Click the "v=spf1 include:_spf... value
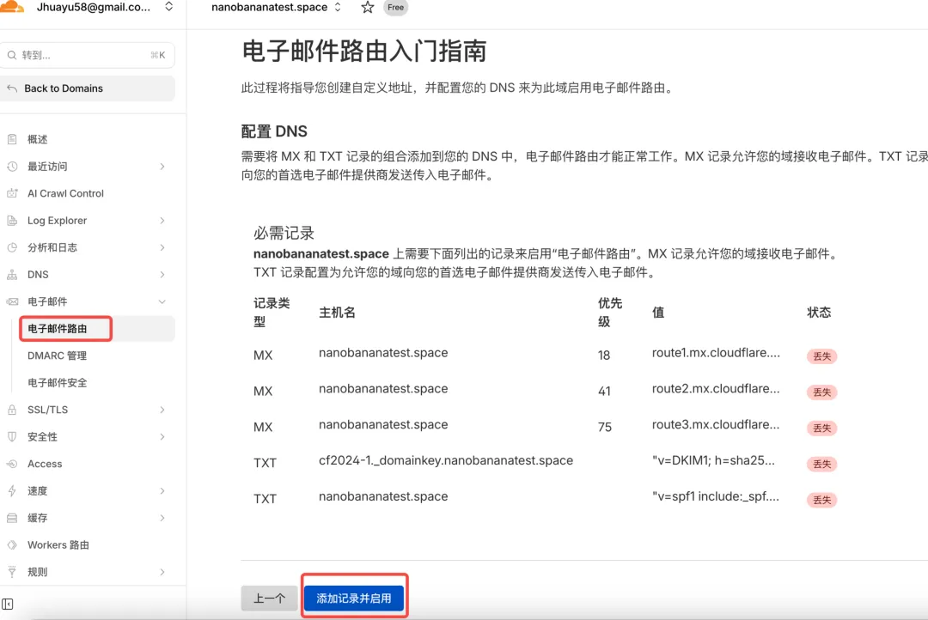The height and width of the screenshot is (620, 928). 716,496
